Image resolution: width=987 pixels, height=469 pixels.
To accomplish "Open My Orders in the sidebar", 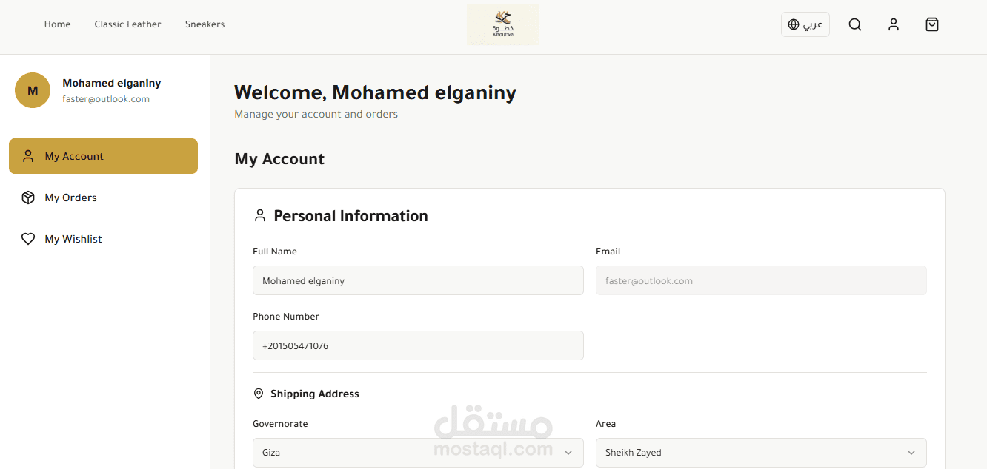I will 71,198.
